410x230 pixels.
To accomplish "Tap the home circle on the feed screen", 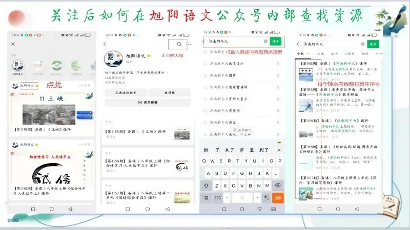I will point(52,209).
